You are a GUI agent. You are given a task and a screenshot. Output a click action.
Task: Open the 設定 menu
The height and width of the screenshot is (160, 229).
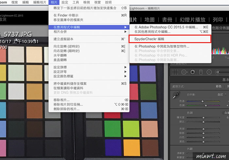point(65,2)
